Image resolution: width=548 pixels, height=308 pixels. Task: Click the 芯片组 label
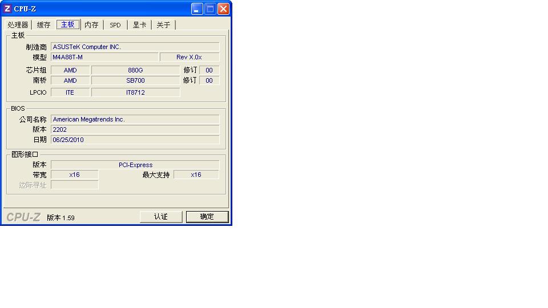pos(36,70)
